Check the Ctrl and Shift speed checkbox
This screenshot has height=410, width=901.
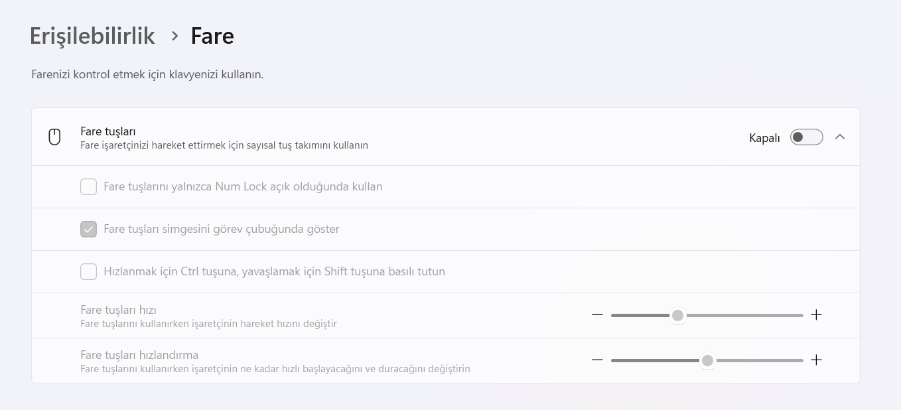pyautogui.click(x=88, y=271)
